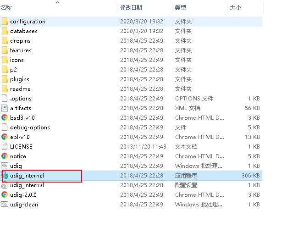Select the udig batch file name
The width and height of the screenshot is (287, 233).
pyautogui.click(x=16, y=166)
